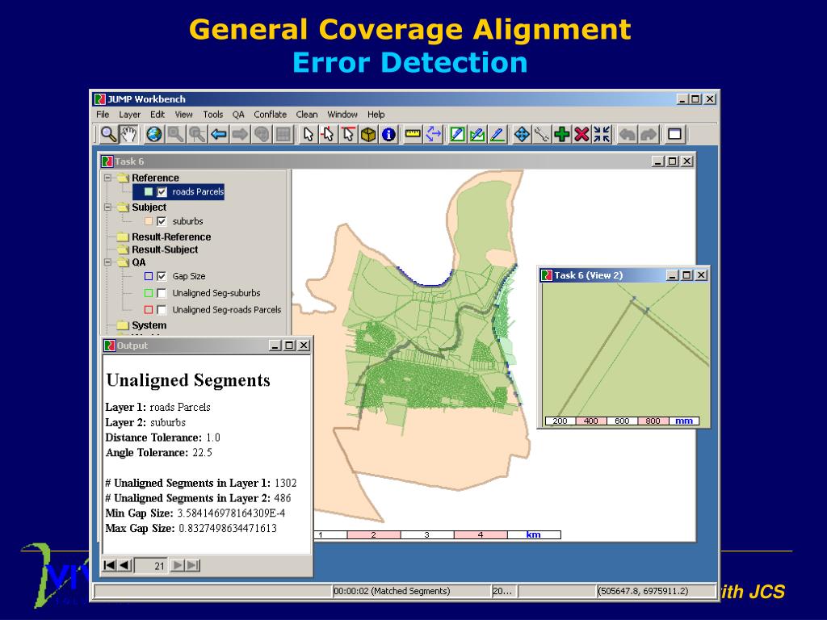Screen dimensions: 827x620
Task: Go to first page in Output window
Action: (x=110, y=565)
